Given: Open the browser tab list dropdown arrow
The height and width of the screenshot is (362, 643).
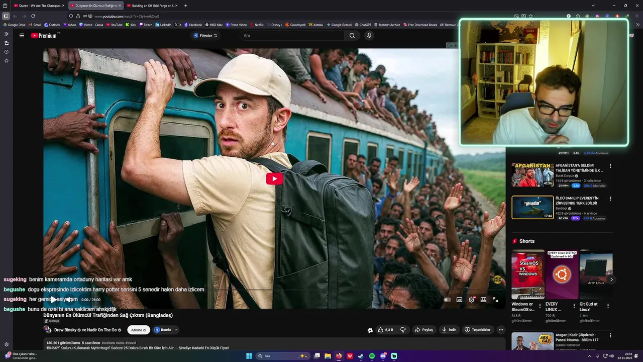Looking at the screenshot, I should pos(593,6).
